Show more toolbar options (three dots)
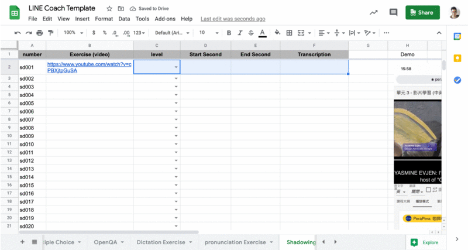The image size is (468, 250). pos(386,33)
